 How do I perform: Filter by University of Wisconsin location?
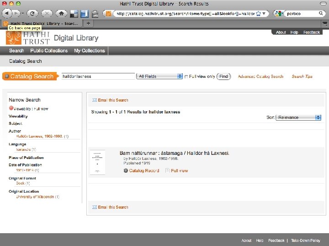[x=35, y=197]
